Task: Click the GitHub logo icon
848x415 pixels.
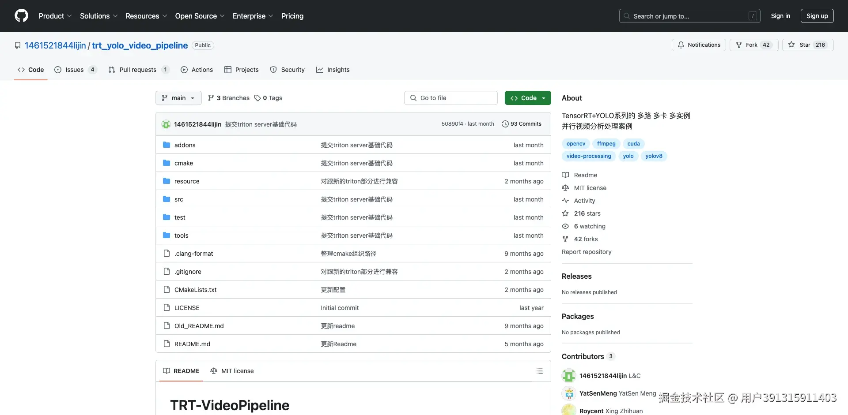Action: 21,16
